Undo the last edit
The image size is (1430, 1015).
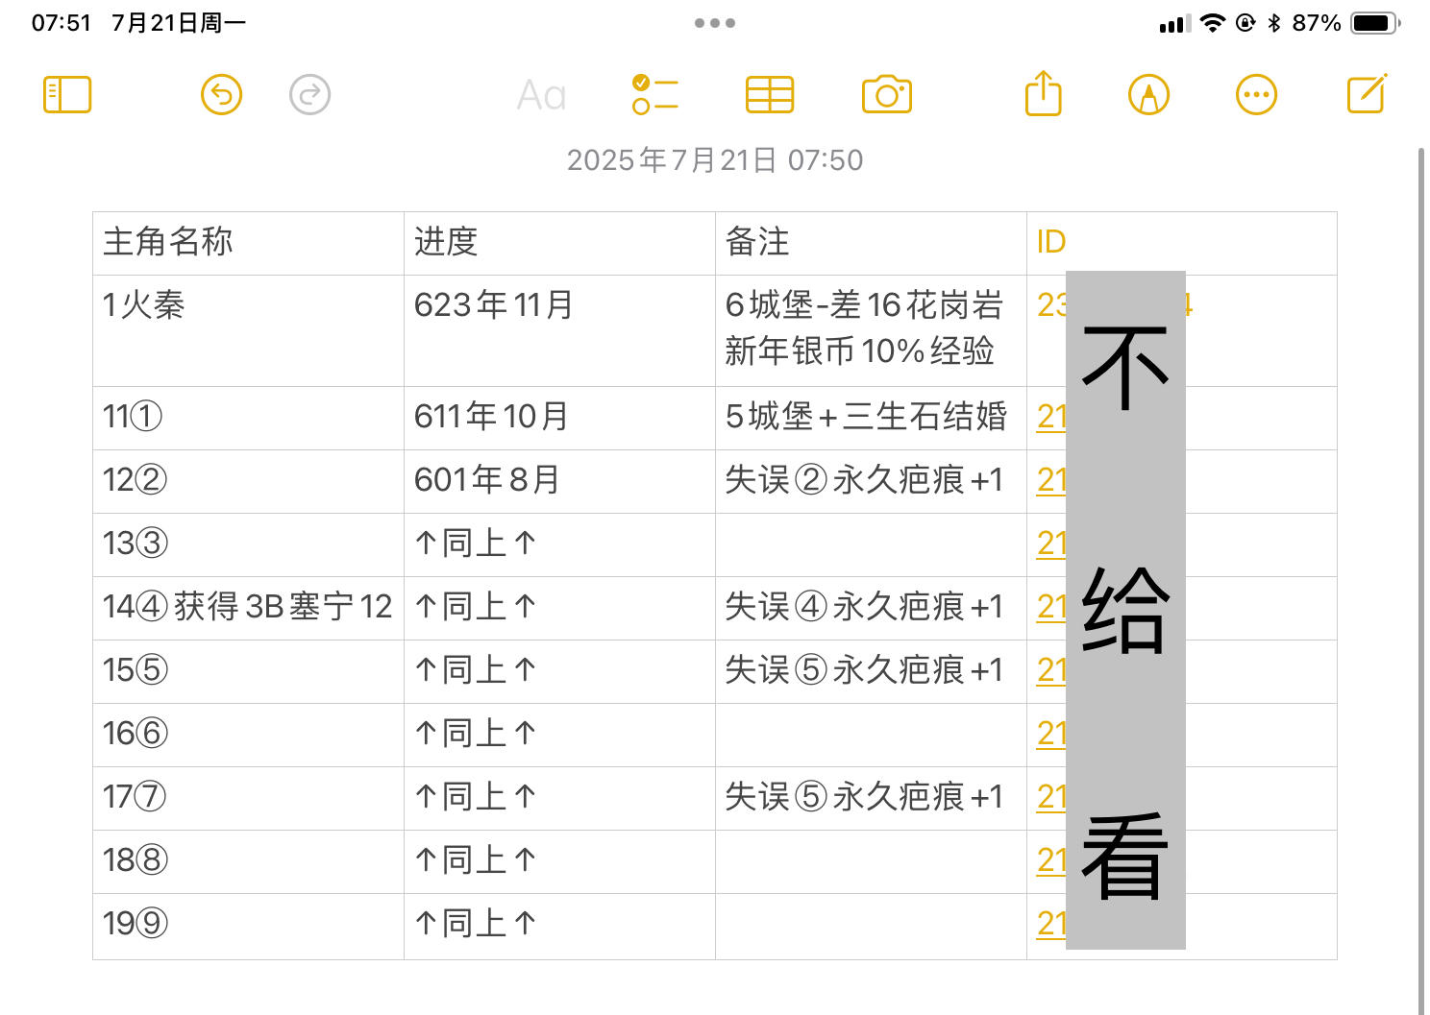click(x=221, y=95)
